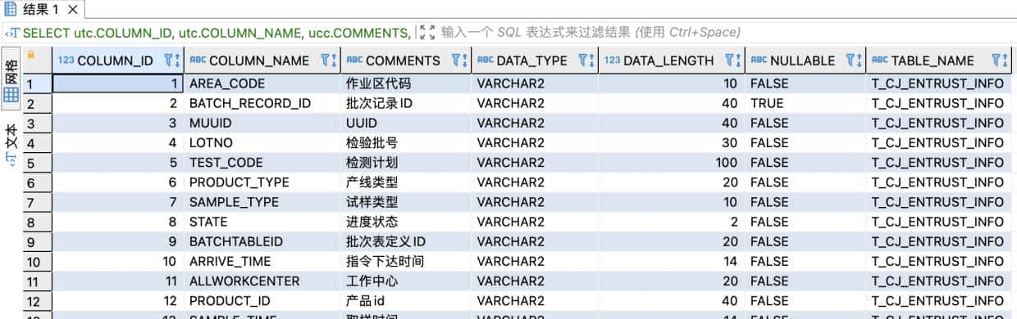Close the 结果 1 tab
Viewport: 1017px width, 319px height.
[x=72, y=10]
